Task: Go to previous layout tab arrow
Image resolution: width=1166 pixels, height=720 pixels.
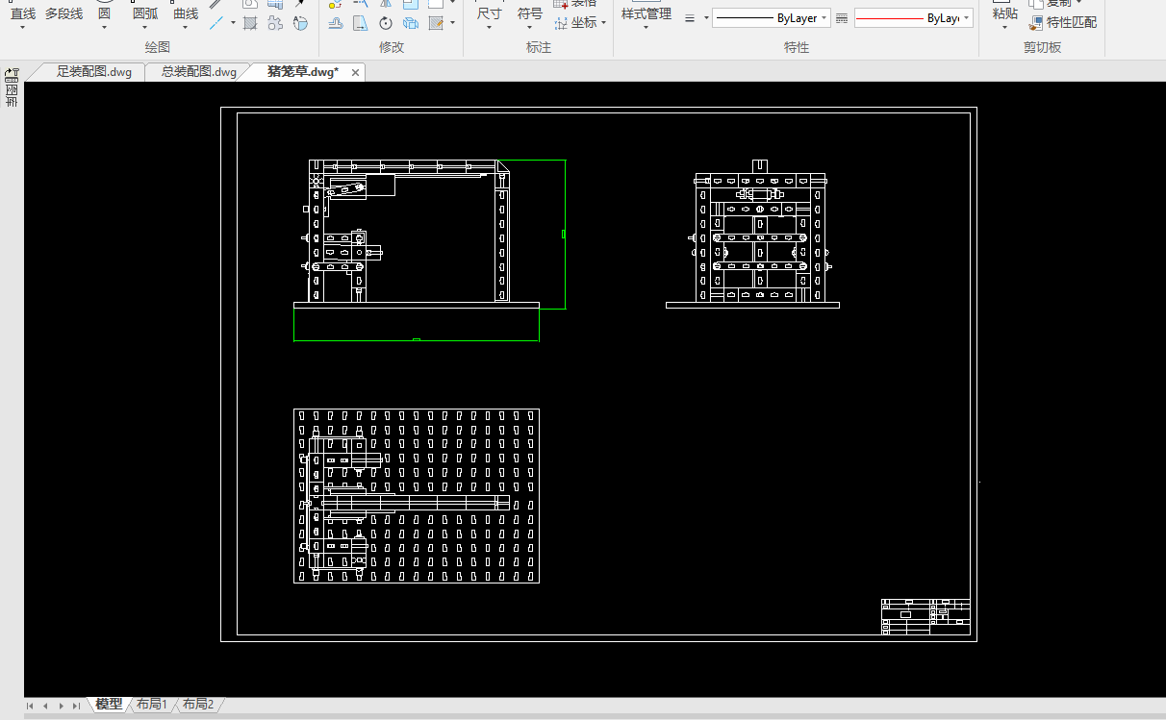Action: click(45, 706)
